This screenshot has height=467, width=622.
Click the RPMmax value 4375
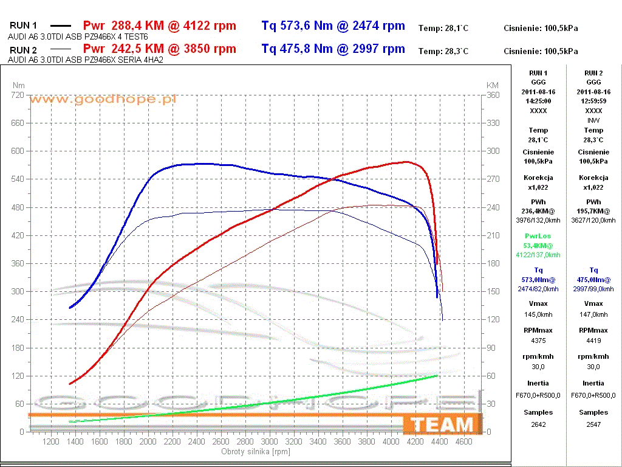[538, 341]
